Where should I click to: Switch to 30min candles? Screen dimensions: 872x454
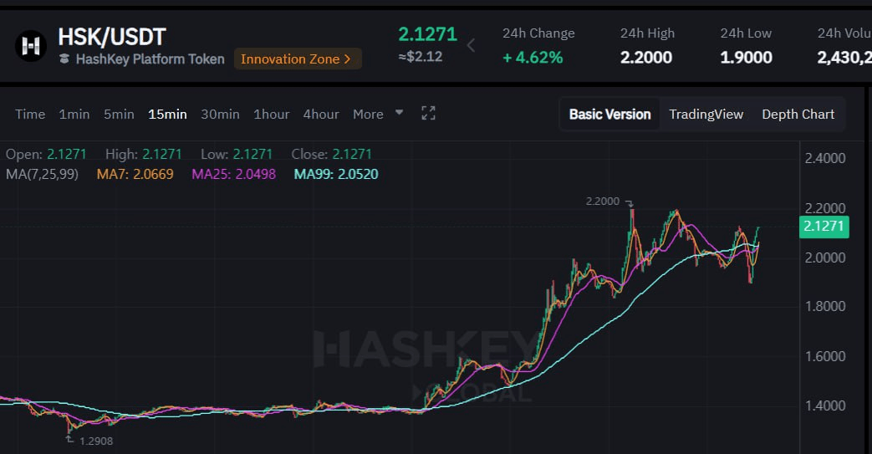(220, 114)
